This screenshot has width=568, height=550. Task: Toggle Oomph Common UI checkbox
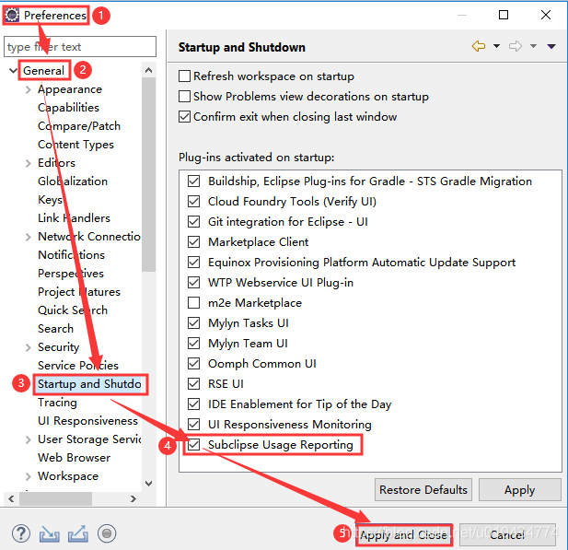tap(194, 364)
